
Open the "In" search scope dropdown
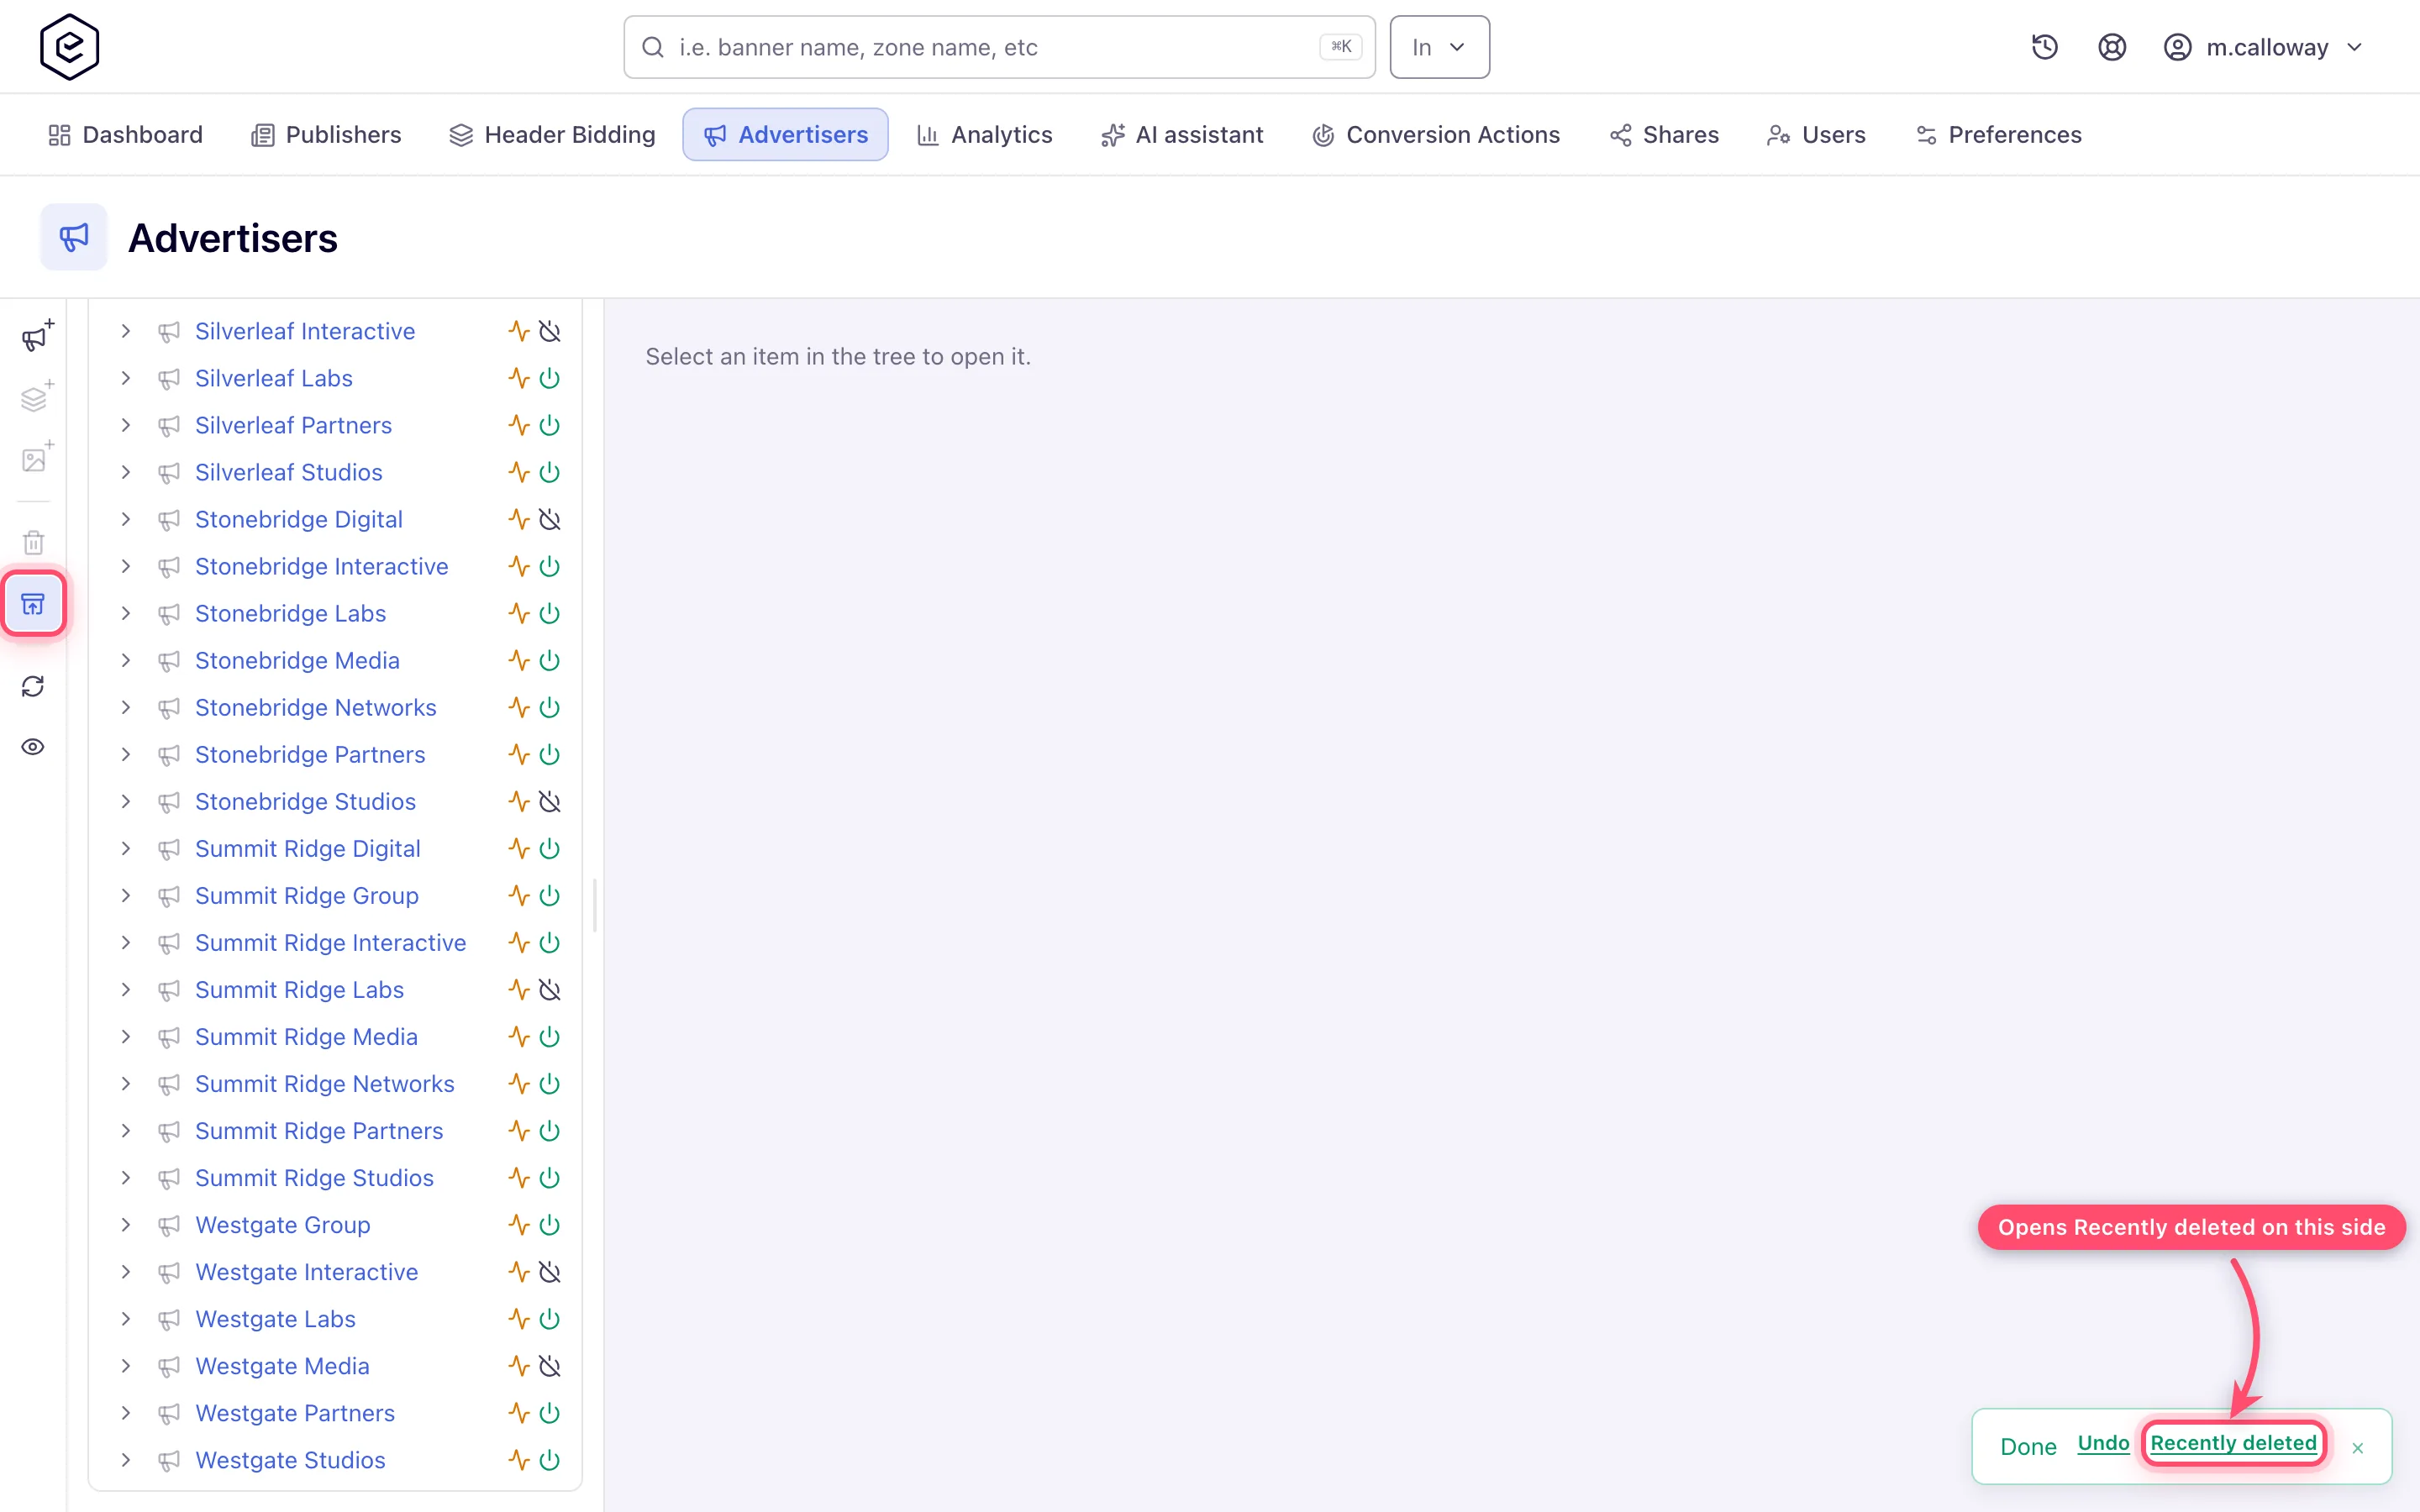[1439, 47]
